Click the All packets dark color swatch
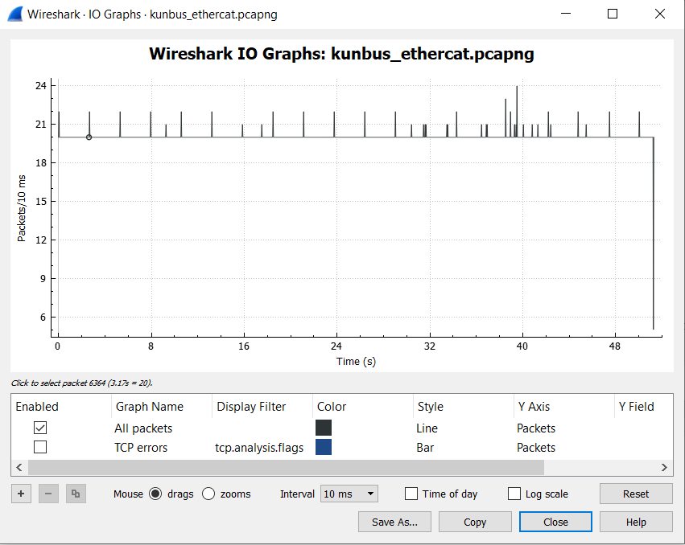This screenshot has width=685, height=545. (x=324, y=428)
